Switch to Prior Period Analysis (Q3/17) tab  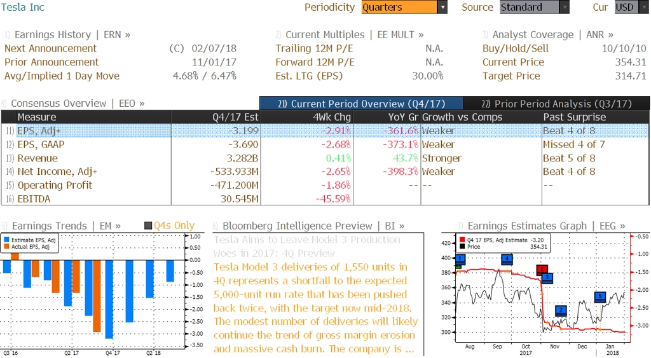(x=556, y=104)
